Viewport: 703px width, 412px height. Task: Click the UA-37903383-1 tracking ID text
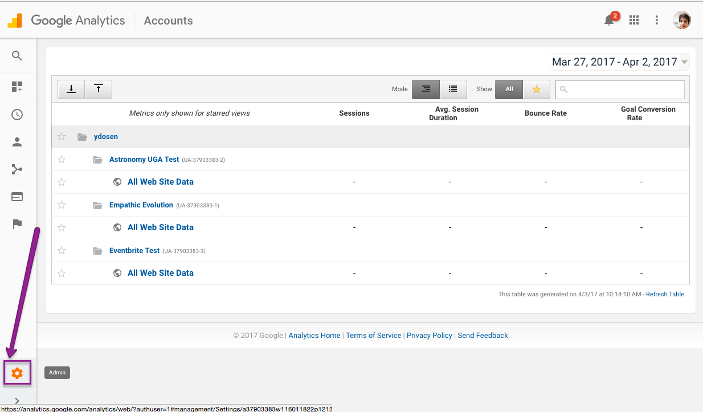pos(197,206)
